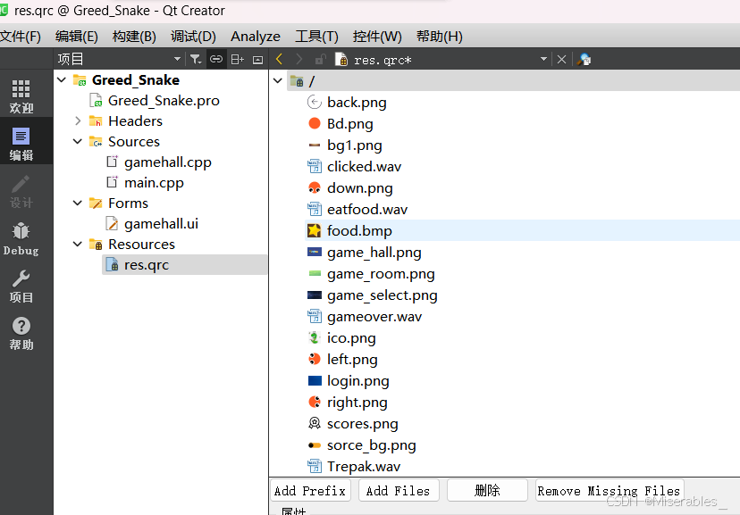Click Remove Missing Files button
The image size is (740, 515).
tap(610, 491)
